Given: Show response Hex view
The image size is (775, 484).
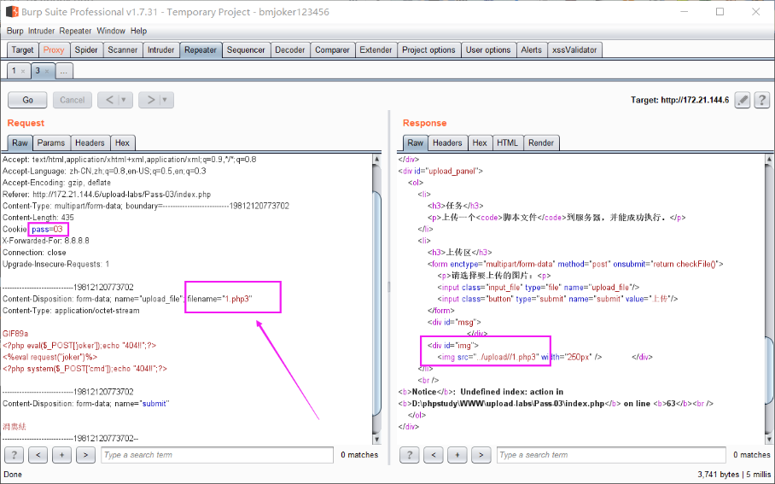Looking at the screenshot, I should [480, 143].
